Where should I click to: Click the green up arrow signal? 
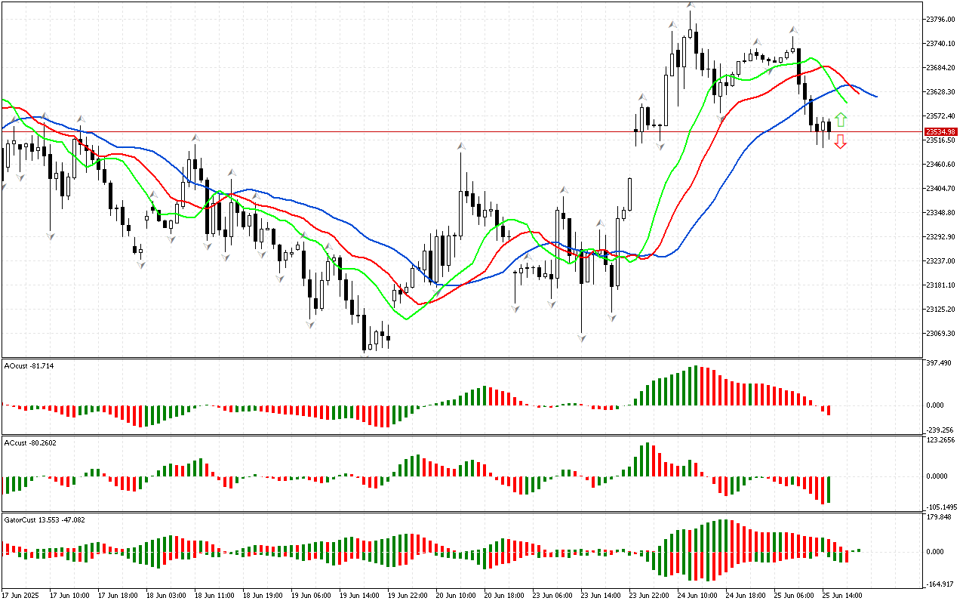click(841, 119)
